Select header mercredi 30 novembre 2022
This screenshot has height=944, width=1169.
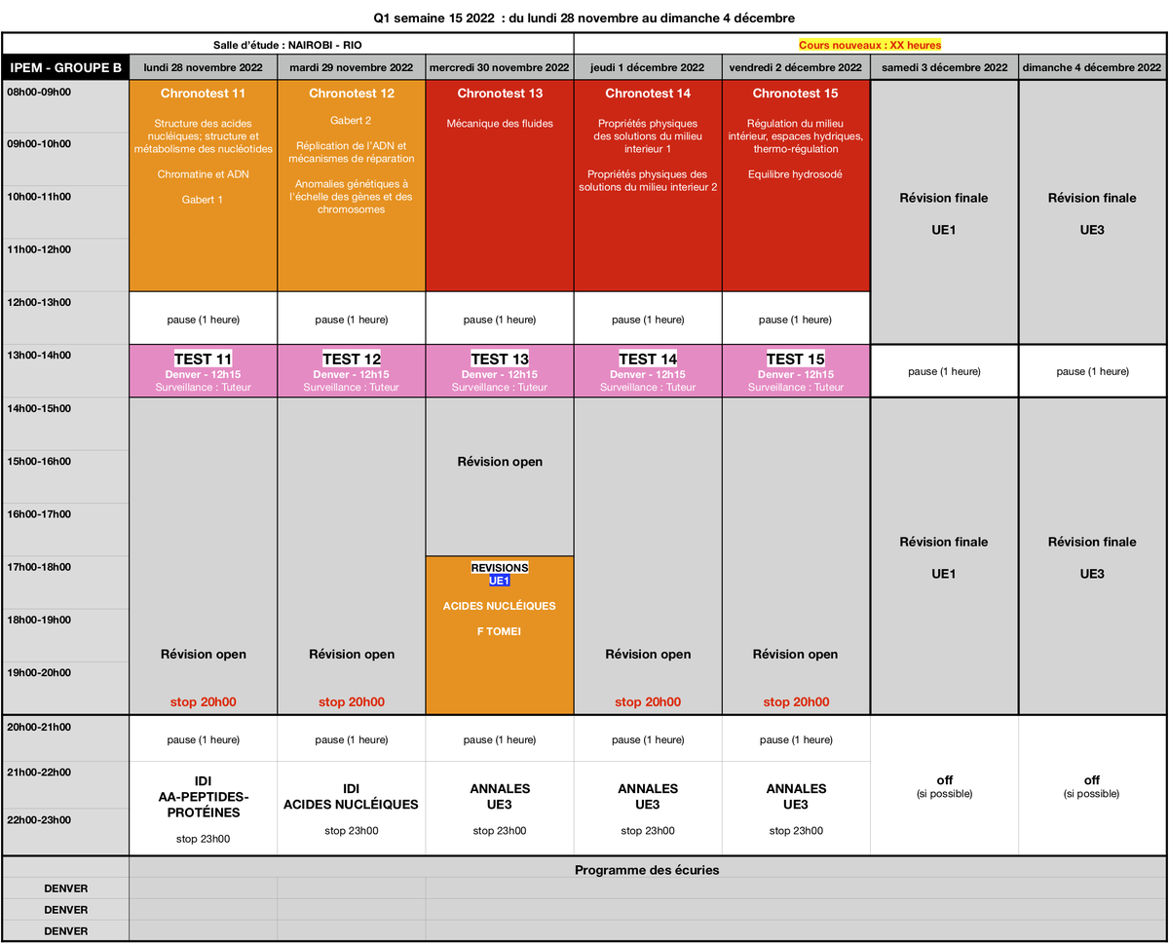(500, 67)
